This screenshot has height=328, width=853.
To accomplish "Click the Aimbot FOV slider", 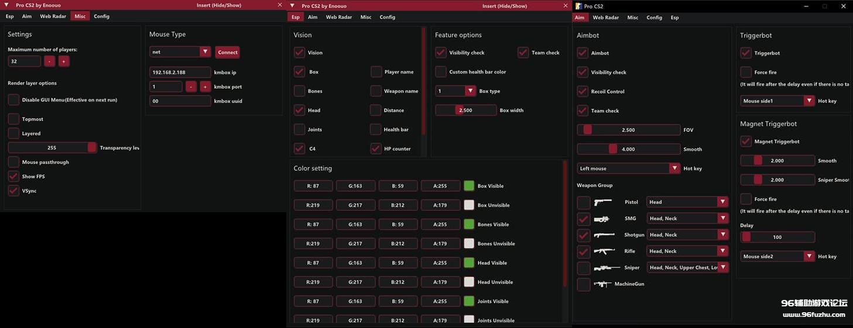I will pos(628,130).
